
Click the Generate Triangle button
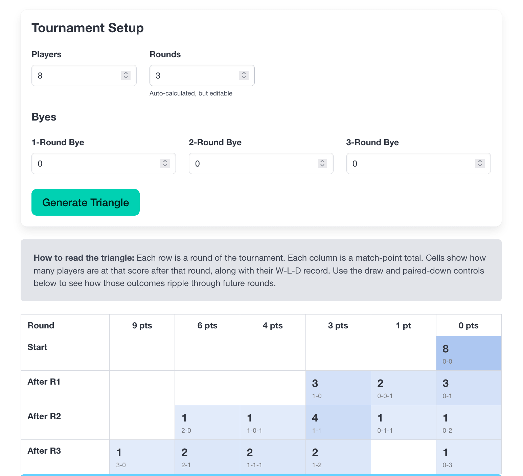[x=85, y=202]
